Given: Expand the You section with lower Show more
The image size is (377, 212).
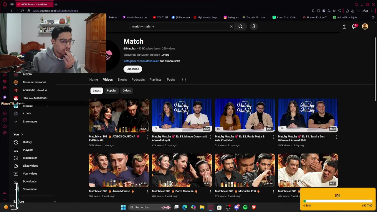Looking at the screenshot, I should pos(30,189).
